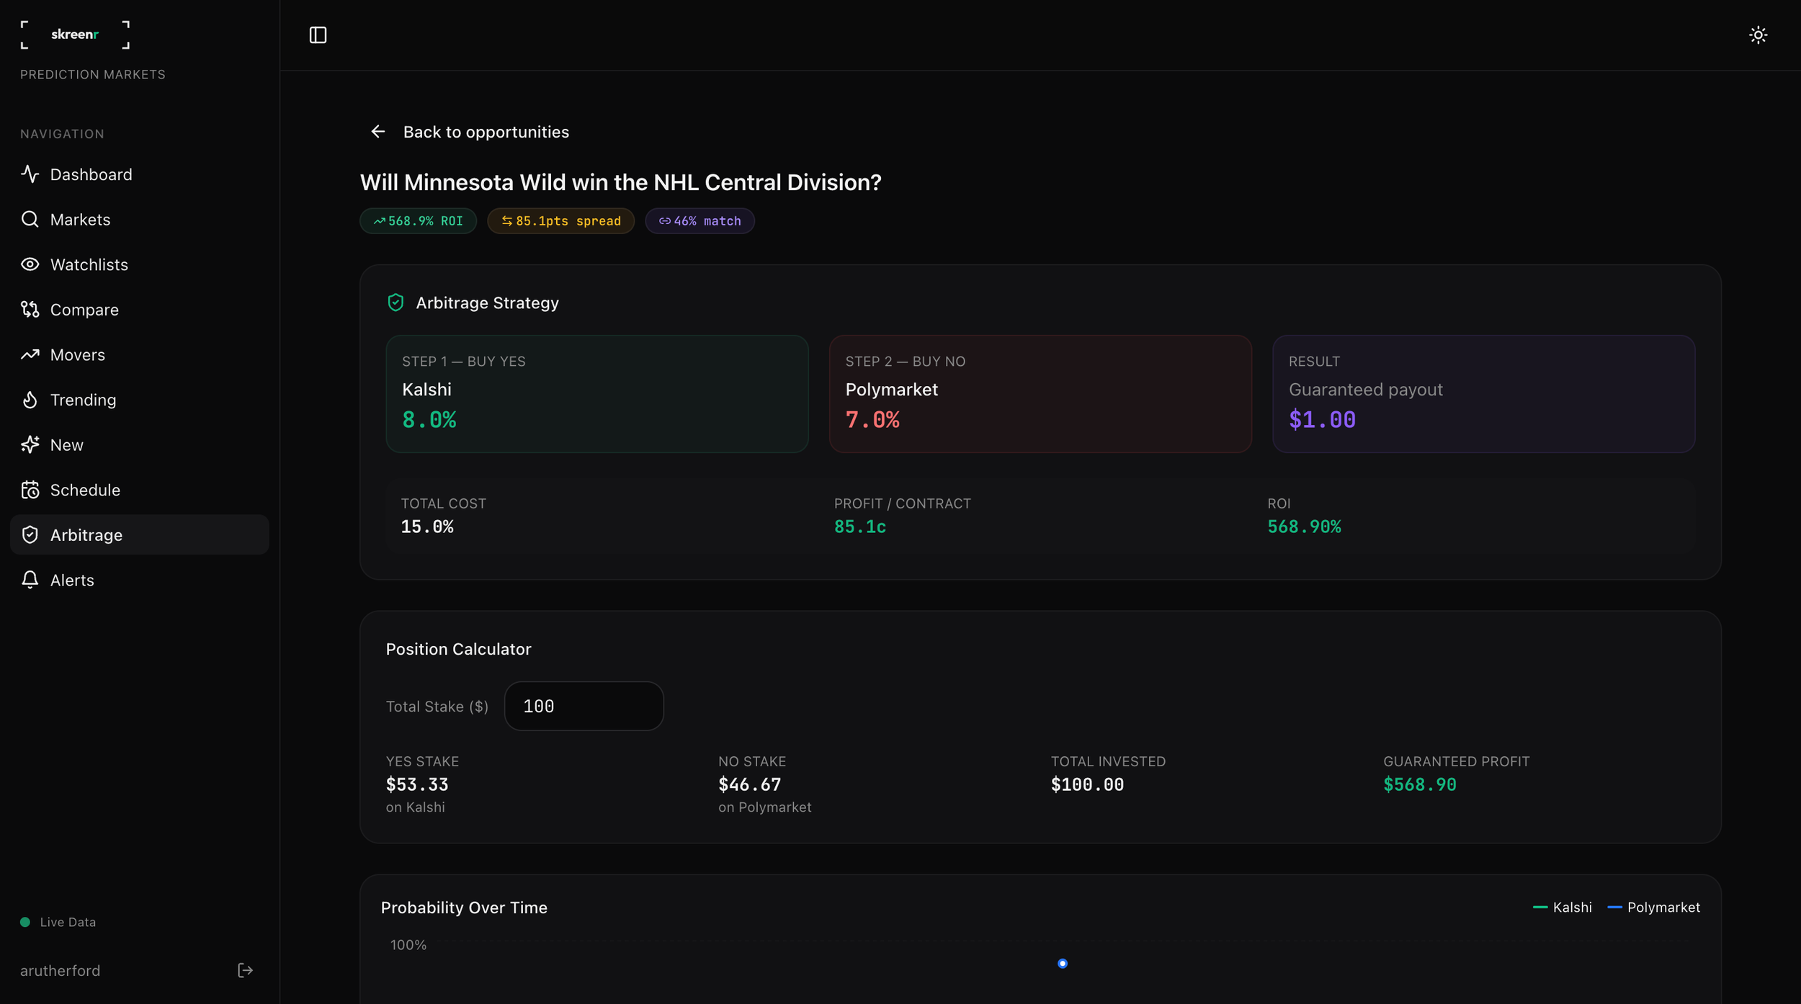Toggle the sidebar panel icon
This screenshot has width=1801, height=1004.
[x=318, y=35]
